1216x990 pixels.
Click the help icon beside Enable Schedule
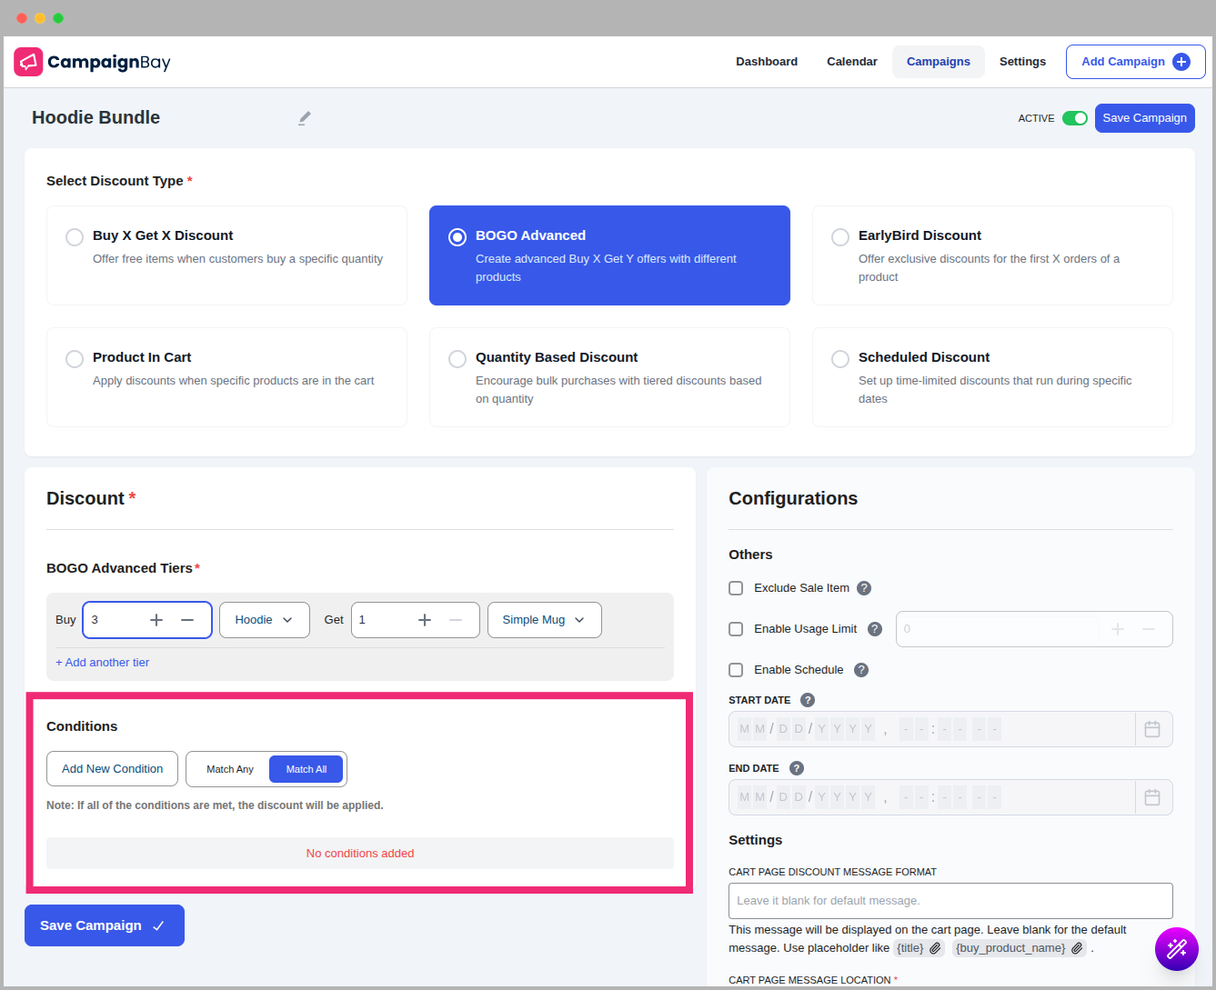point(860,670)
